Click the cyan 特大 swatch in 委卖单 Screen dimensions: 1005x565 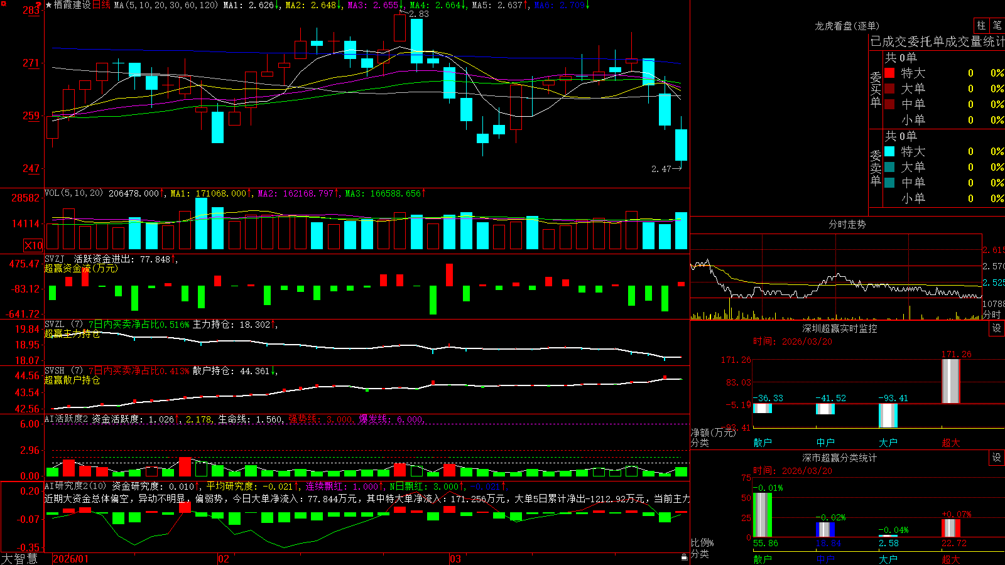pos(889,151)
